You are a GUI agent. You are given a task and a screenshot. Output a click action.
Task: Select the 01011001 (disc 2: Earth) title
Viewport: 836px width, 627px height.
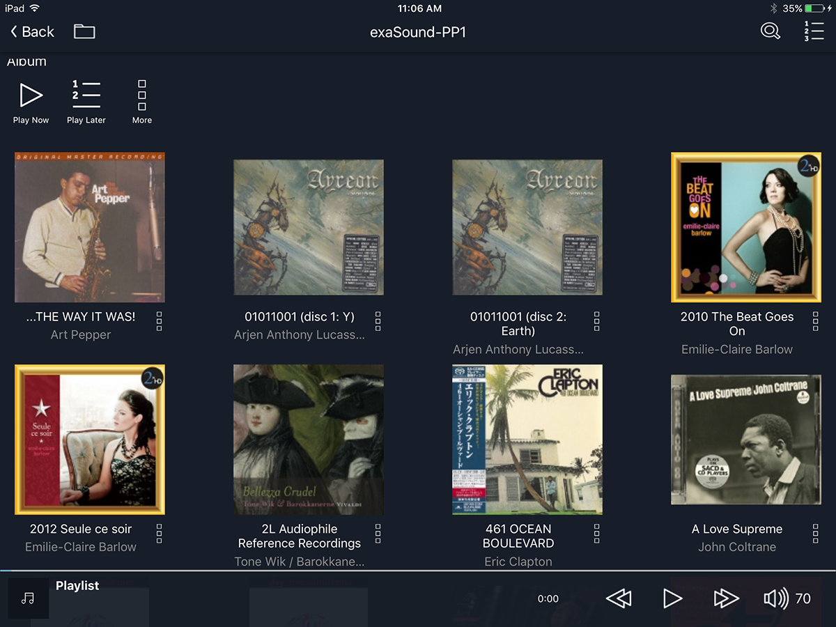point(518,324)
